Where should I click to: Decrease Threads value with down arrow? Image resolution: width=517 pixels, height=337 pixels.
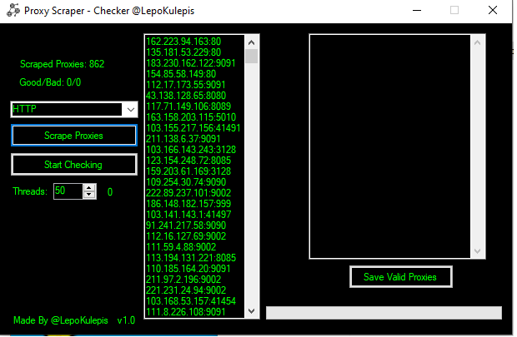[89, 195]
